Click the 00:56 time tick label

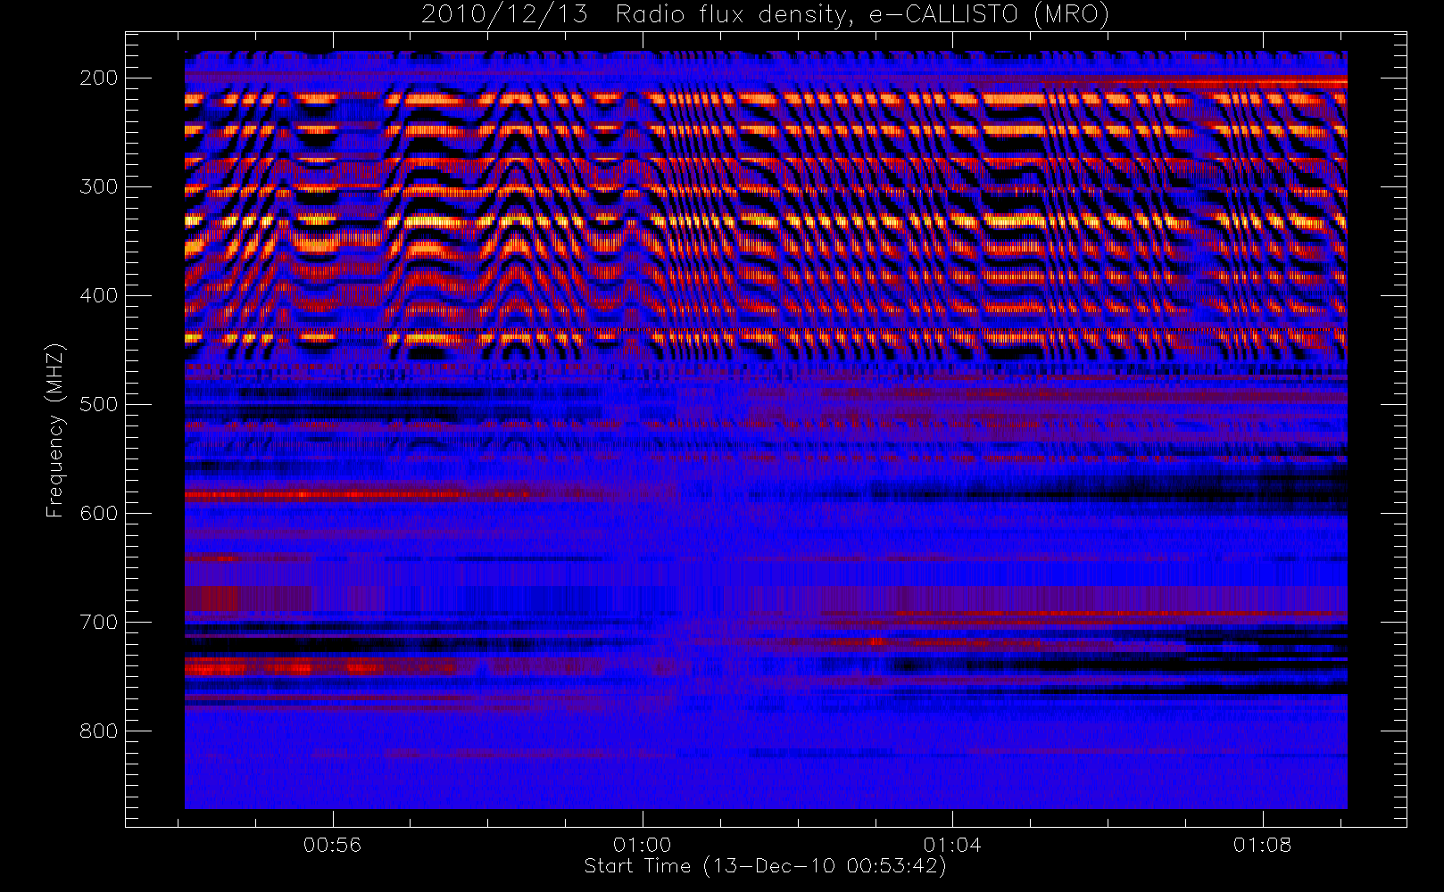tap(333, 845)
